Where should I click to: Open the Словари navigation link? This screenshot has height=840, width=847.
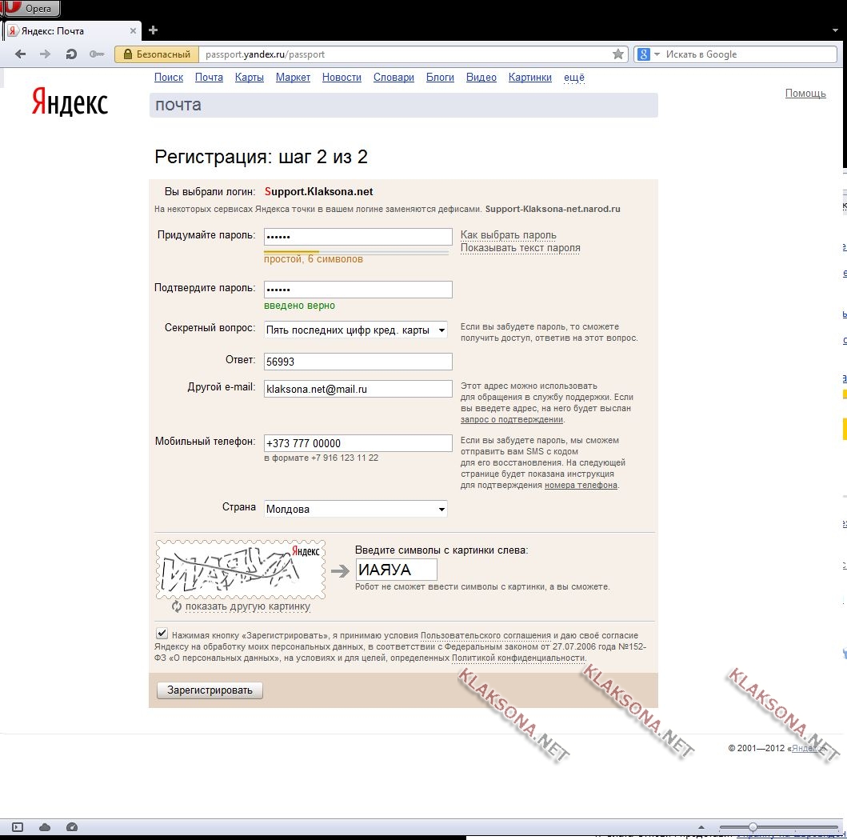(394, 78)
